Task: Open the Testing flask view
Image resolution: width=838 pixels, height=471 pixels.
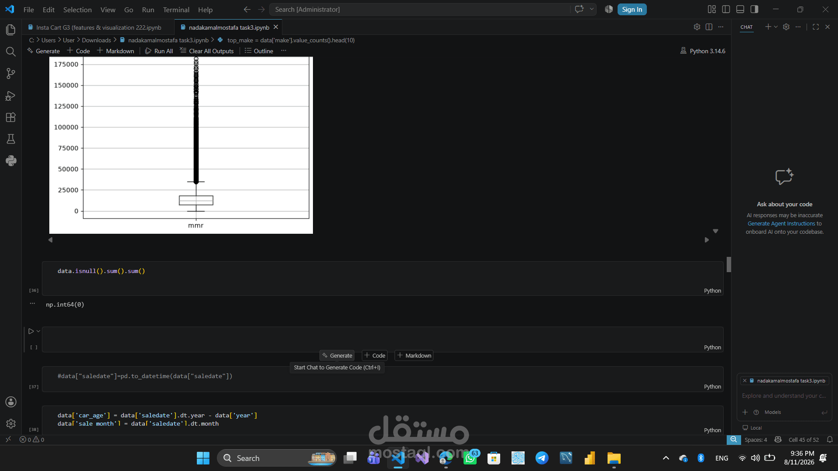Action: (11, 139)
